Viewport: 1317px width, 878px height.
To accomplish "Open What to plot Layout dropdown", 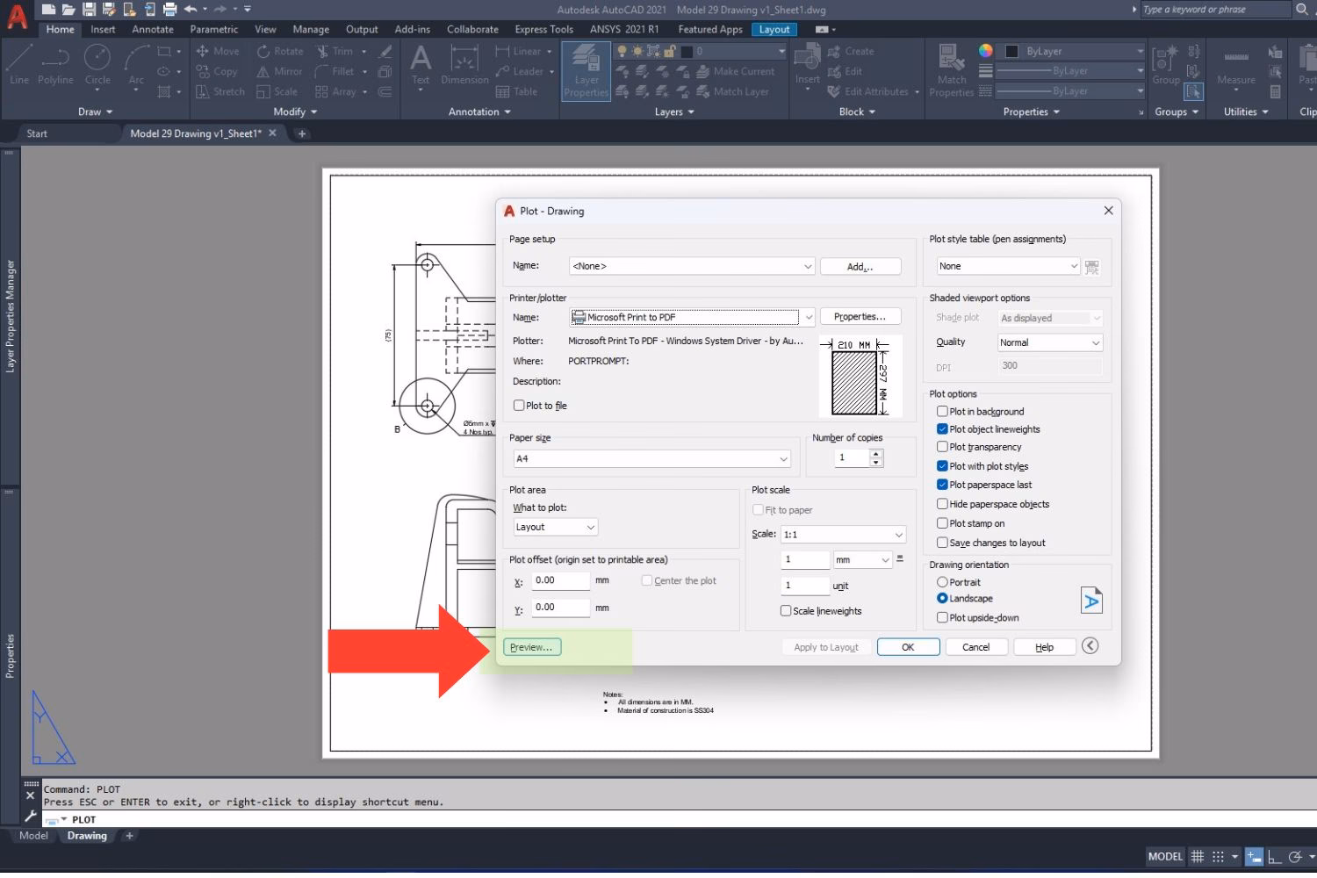I will click(556, 527).
